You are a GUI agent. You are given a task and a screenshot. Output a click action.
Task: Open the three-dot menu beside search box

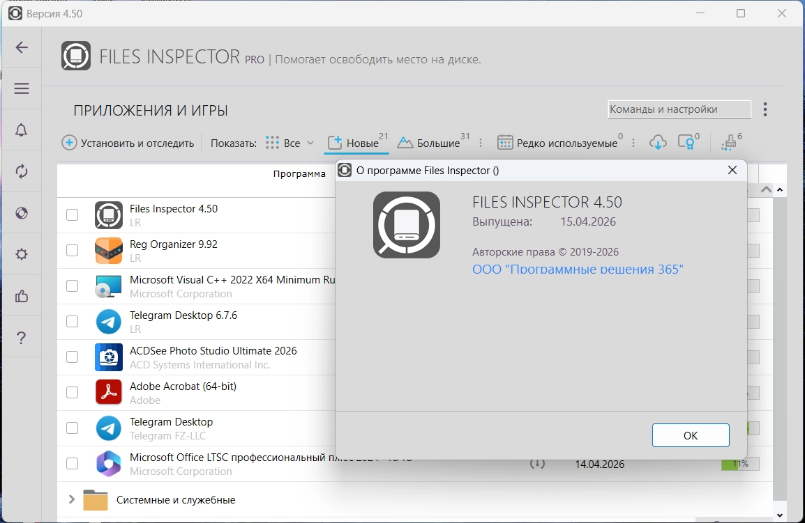tap(765, 109)
